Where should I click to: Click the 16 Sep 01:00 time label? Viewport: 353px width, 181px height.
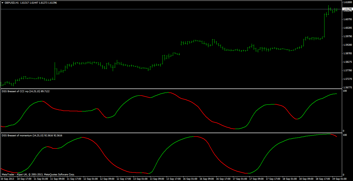[191, 179]
